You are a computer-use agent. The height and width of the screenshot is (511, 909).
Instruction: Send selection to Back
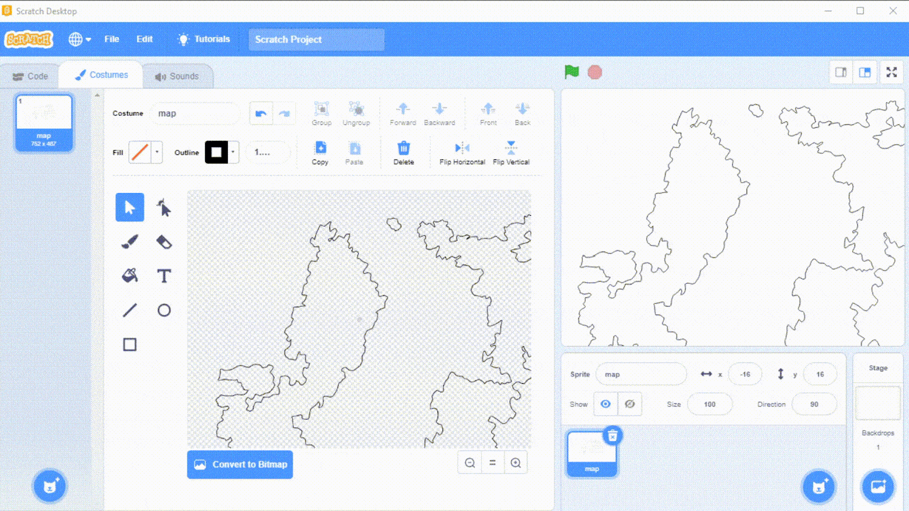pos(522,114)
